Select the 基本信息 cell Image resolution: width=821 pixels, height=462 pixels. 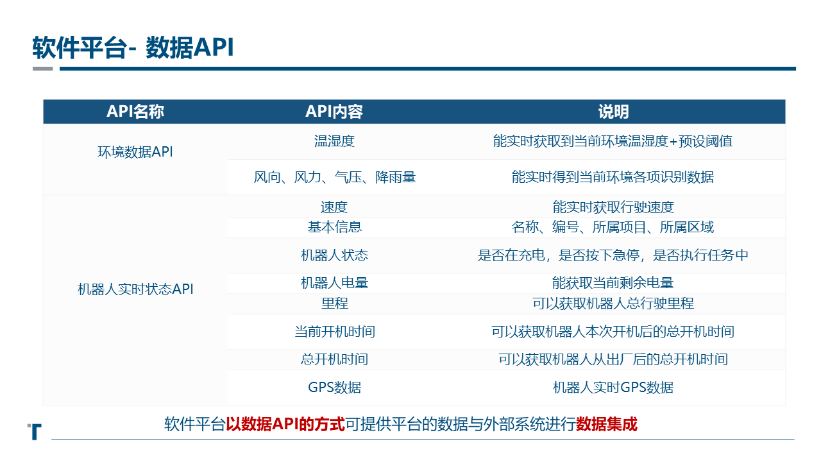pos(334,227)
